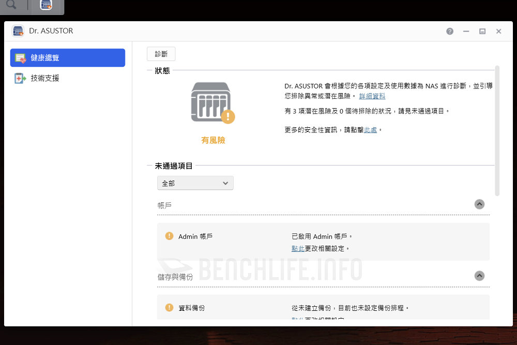The image size is (517, 345).
Task: Open the 詳細資料 link
Action: 372,96
